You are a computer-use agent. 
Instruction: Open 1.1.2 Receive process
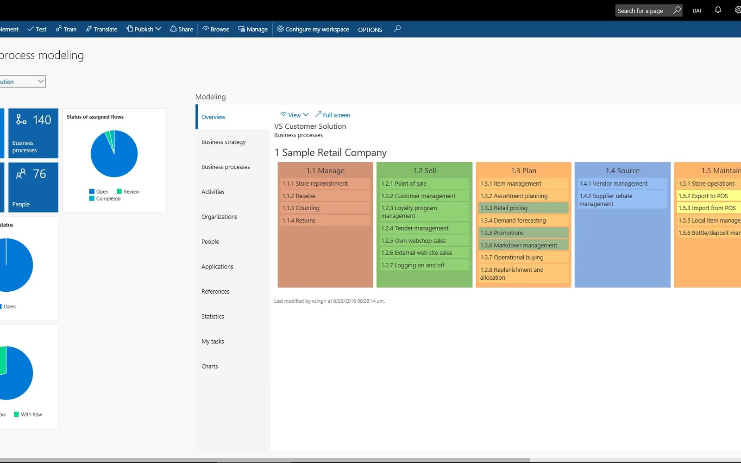325,196
